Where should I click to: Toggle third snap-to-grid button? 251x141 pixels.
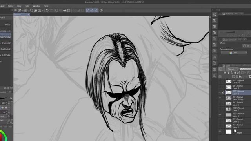point(96,11)
